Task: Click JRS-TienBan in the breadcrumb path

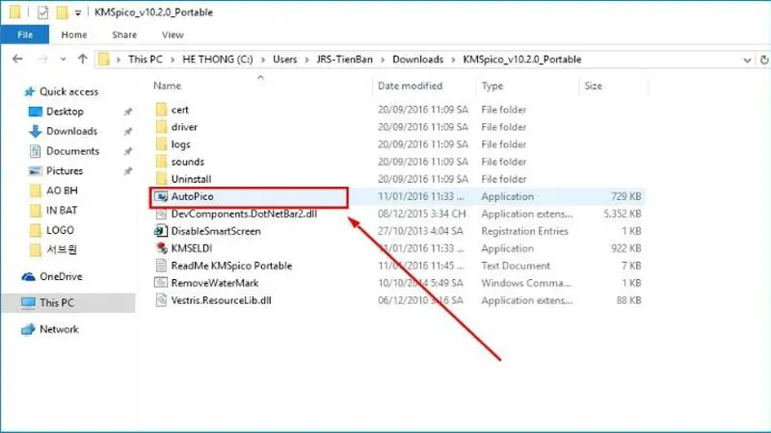Action: 344,60
